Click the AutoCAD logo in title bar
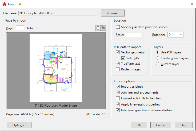 click(x=5, y=4)
